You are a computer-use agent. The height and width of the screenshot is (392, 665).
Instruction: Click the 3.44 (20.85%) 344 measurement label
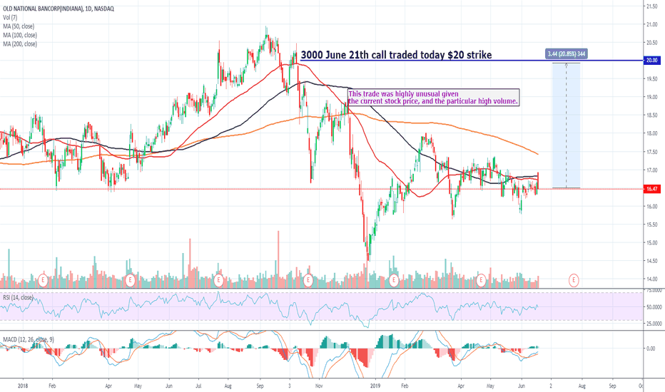point(567,54)
